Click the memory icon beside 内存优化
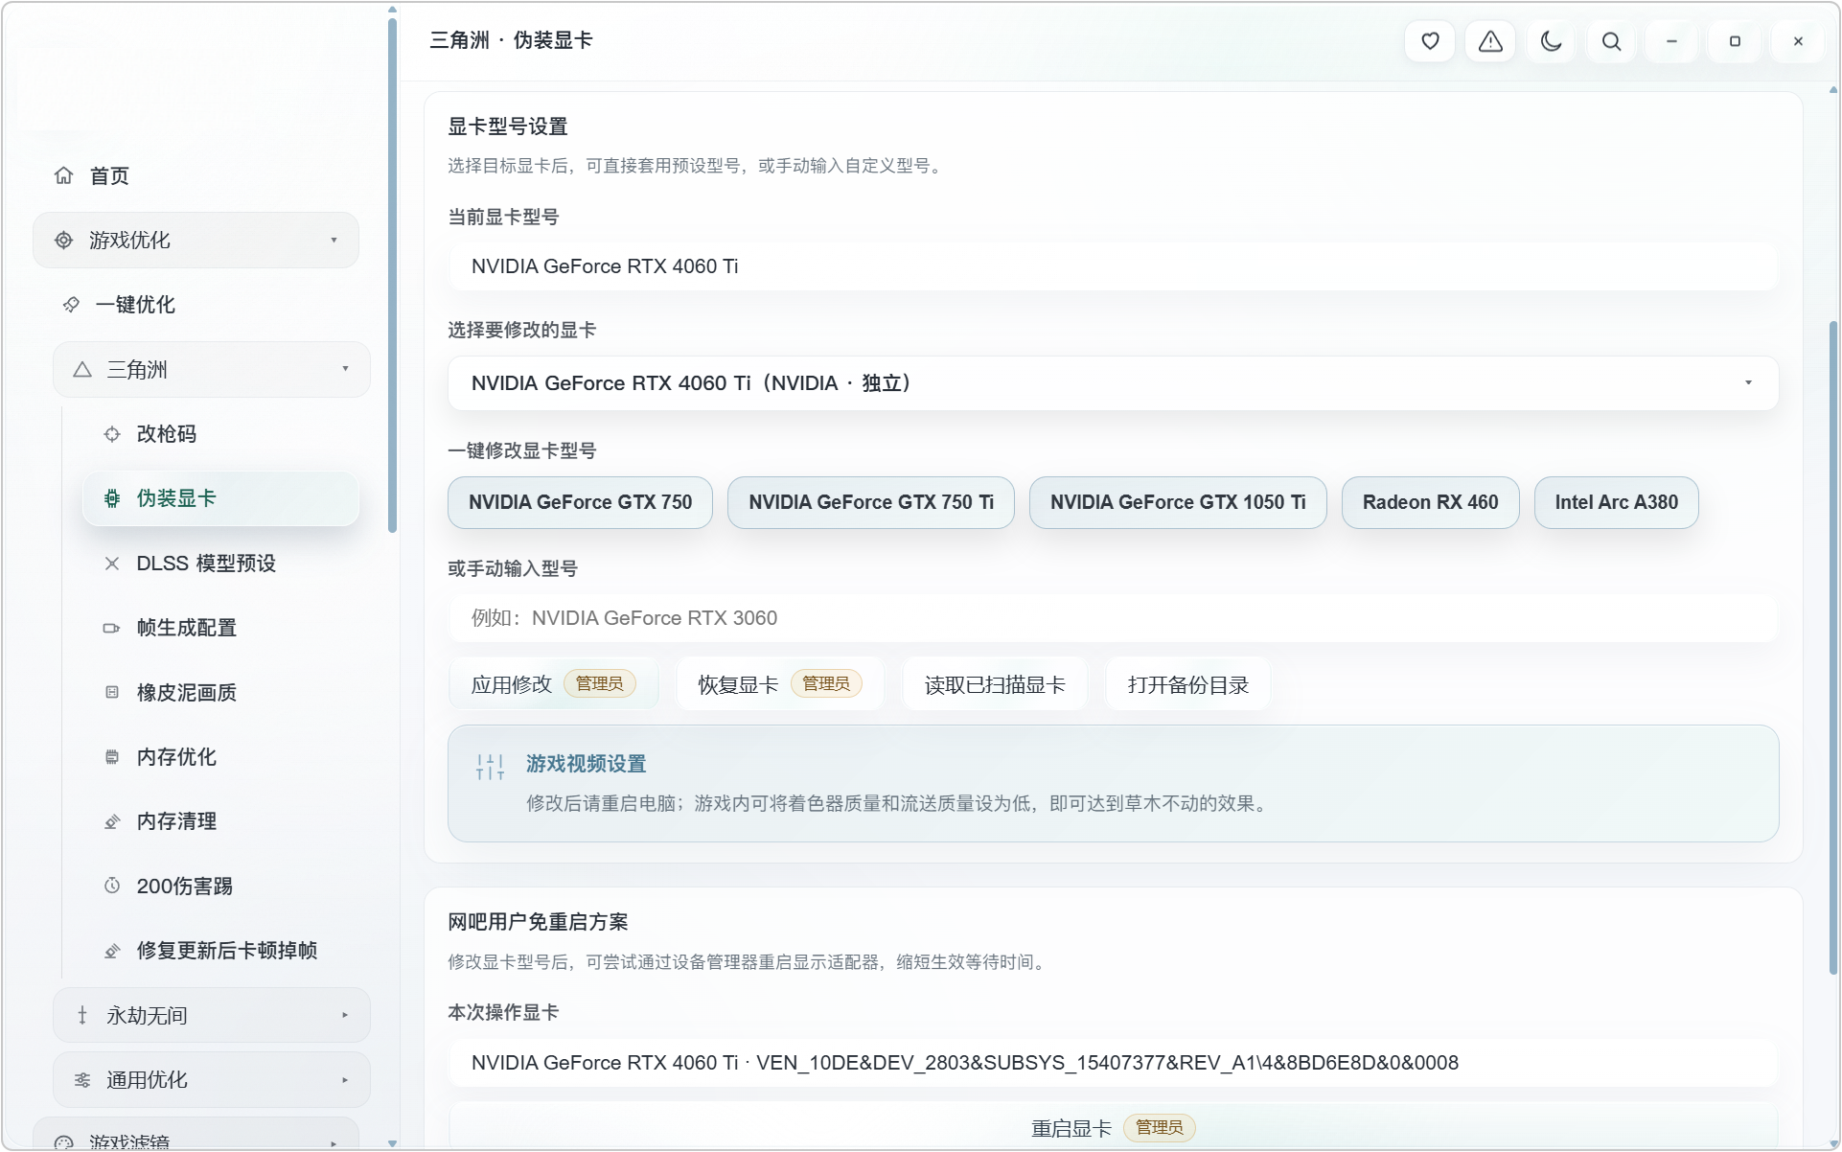This screenshot has width=1842, height=1152. [112, 757]
